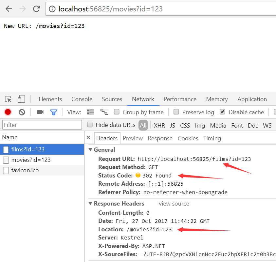Click the capture screenshots camera icon
Screen dimensions: 276x262
point(40,112)
